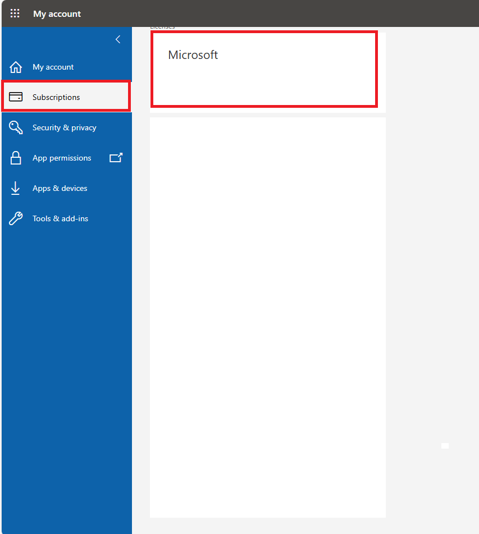Click the My account title in the header
The width and height of the screenshot is (479, 534).
coord(57,14)
